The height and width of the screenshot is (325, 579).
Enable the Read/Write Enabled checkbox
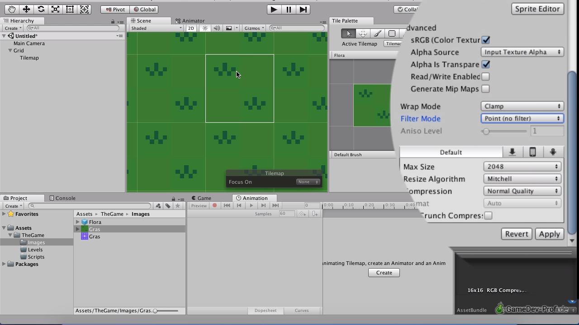click(485, 77)
